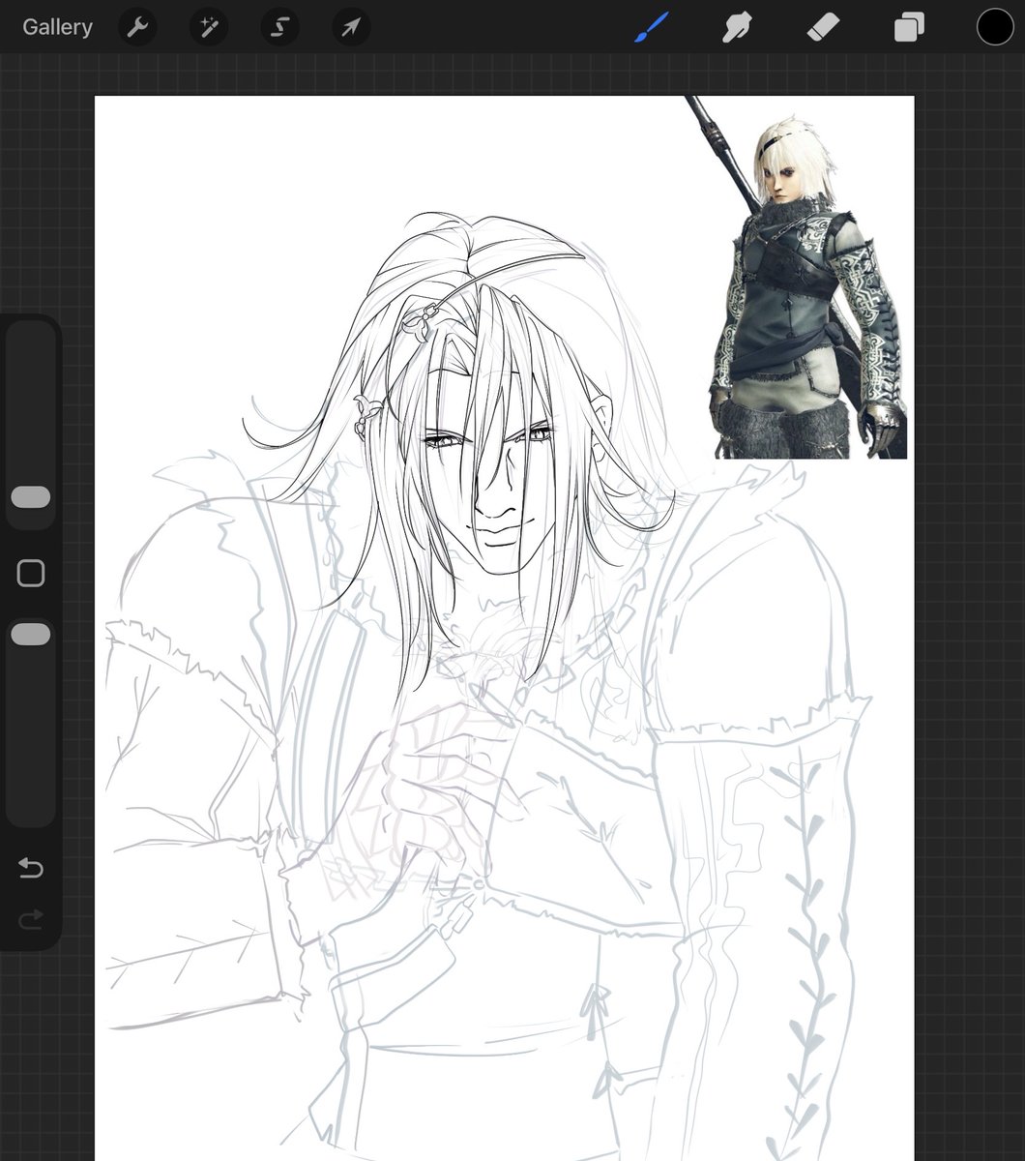This screenshot has width=1025, height=1161.
Task: Click the brush size slider handle
Action: (x=31, y=497)
